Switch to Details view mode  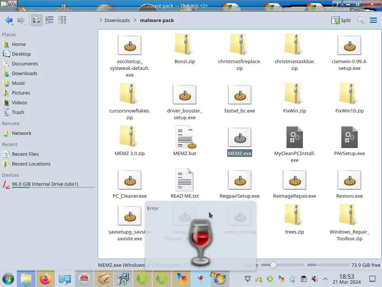[x=62, y=20]
